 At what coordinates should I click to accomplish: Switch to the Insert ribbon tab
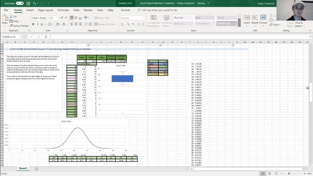click(x=30, y=10)
